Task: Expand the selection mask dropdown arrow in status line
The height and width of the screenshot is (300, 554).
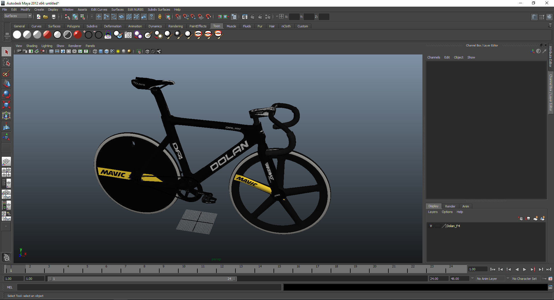Action: pos(92,17)
